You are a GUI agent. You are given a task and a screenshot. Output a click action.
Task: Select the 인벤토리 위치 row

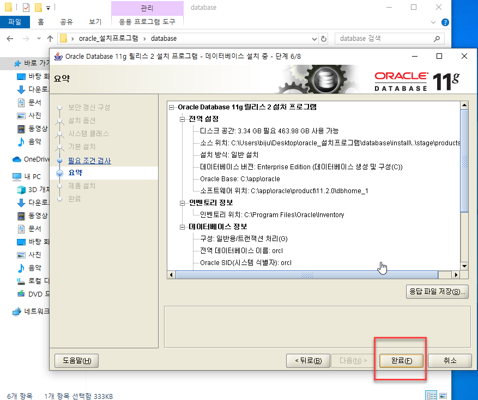point(272,215)
